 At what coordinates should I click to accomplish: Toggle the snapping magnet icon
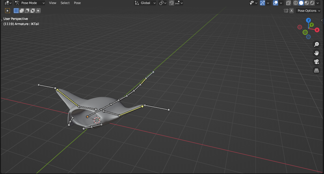tap(171, 3)
